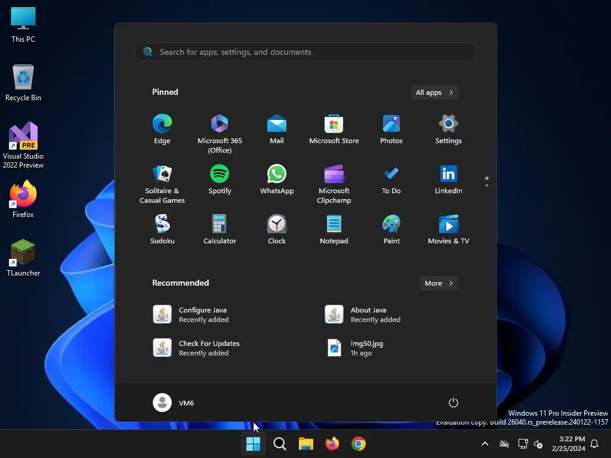Open Microsoft Store
The height and width of the screenshot is (458, 611).
pos(334,129)
